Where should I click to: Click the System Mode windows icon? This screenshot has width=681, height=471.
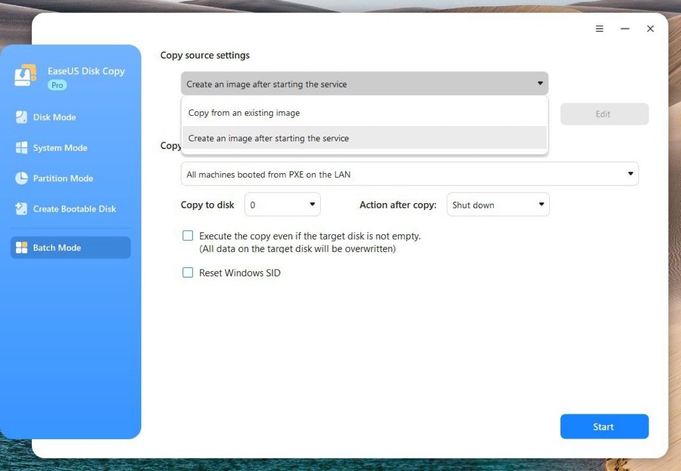coord(22,148)
